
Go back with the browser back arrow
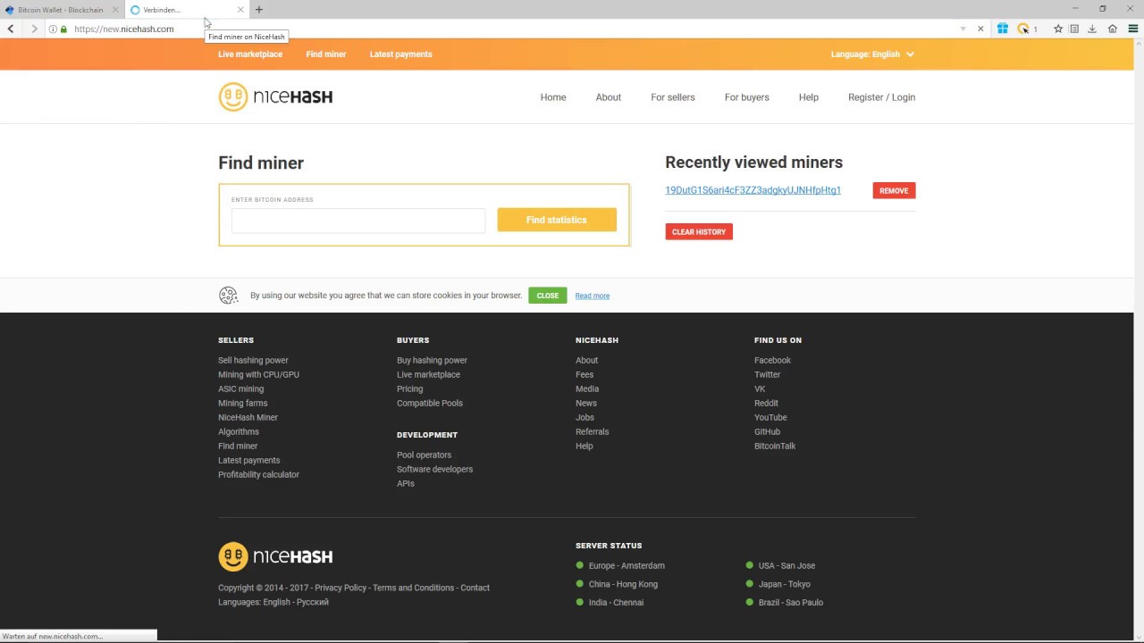(11, 29)
